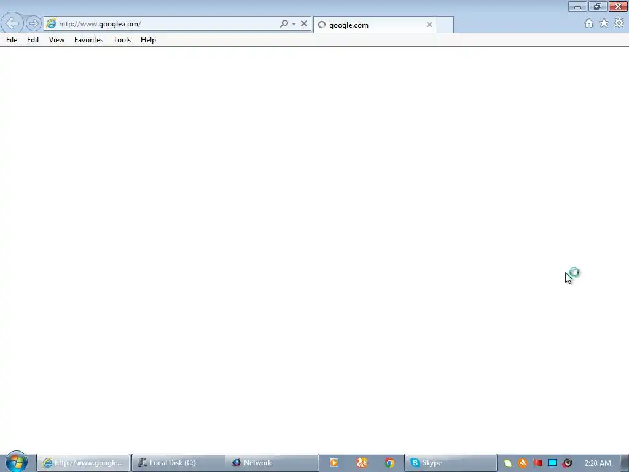Click the blue monitor network tray icon
The height and width of the screenshot is (472, 629).
pos(552,463)
